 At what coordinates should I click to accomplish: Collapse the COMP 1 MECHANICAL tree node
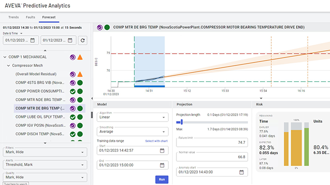tap(5, 57)
